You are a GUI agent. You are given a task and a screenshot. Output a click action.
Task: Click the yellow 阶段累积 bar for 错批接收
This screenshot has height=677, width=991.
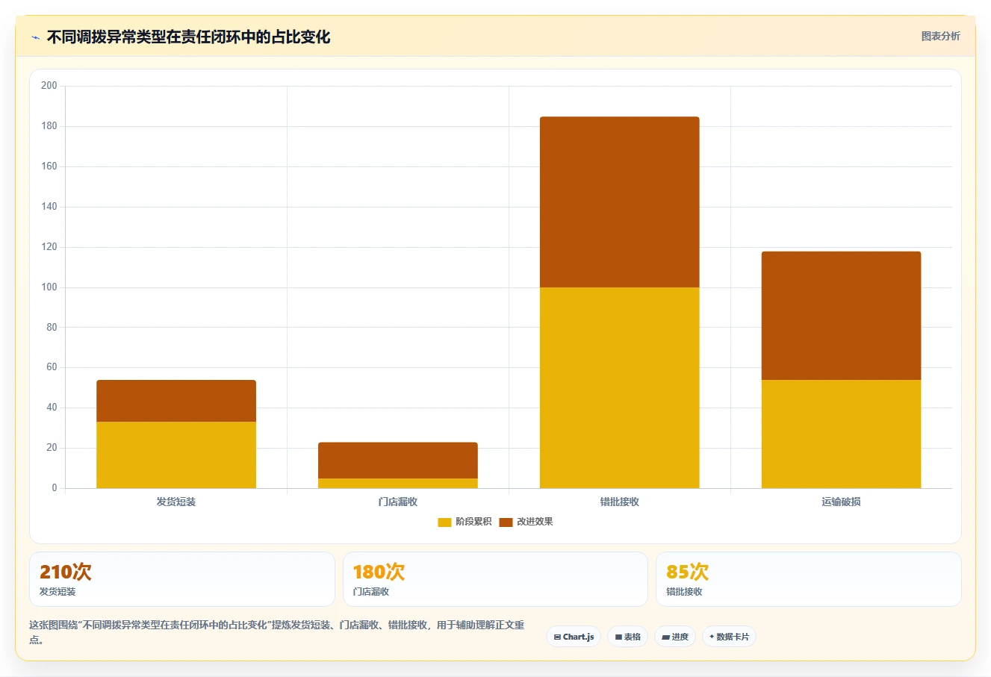point(620,388)
